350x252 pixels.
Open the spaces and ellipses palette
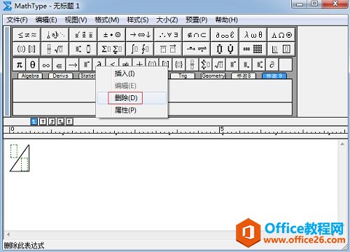click(x=55, y=35)
